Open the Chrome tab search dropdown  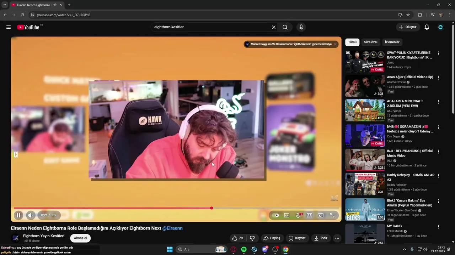[x=5, y=5]
